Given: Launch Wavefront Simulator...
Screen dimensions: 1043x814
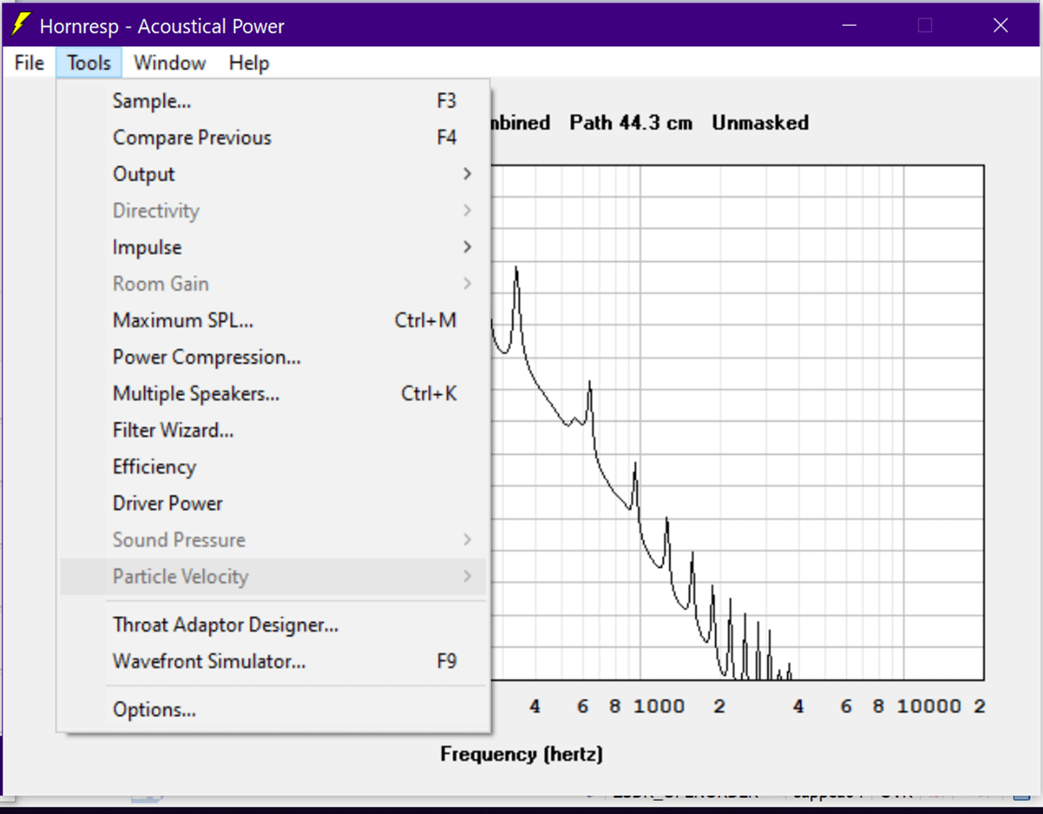Looking at the screenshot, I should [x=273, y=661].
